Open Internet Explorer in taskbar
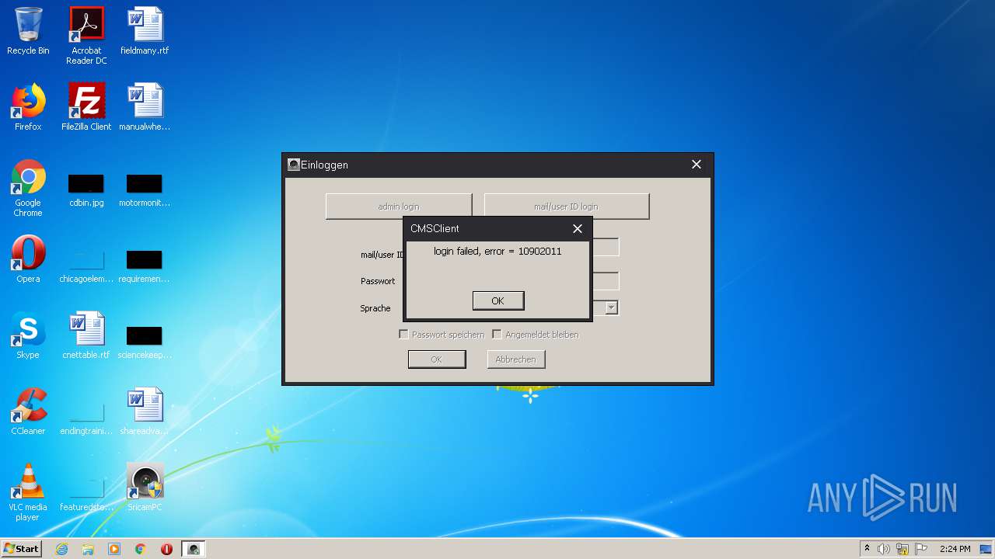Viewport: 995px width, 559px height. [x=61, y=549]
